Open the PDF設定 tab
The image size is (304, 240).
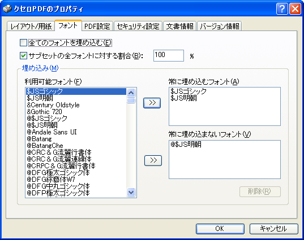click(x=97, y=26)
